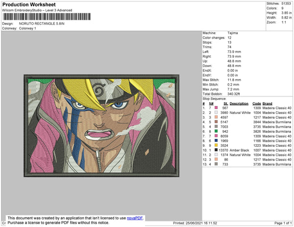Image resolution: width=294 pixels, height=227 pixels.
Task: Click the 'N#' column header
Action: coord(211,104)
